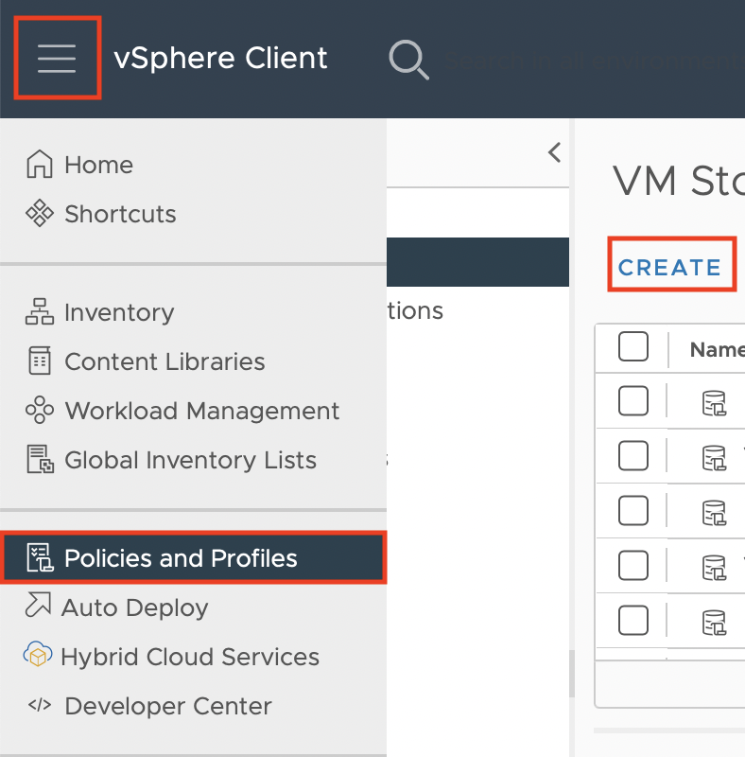The height and width of the screenshot is (757, 745).
Task: Click the search magnifier icon
Action: [x=408, y=60]
